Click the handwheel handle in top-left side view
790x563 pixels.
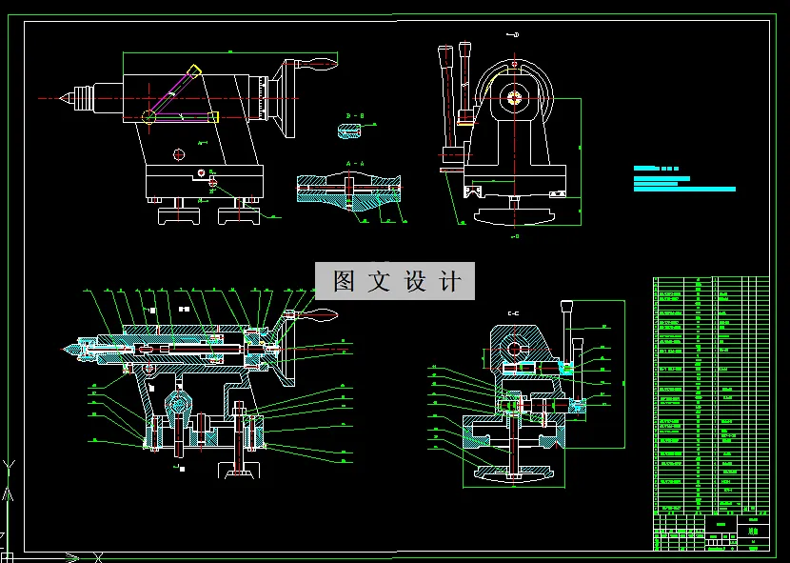(317, 63)
